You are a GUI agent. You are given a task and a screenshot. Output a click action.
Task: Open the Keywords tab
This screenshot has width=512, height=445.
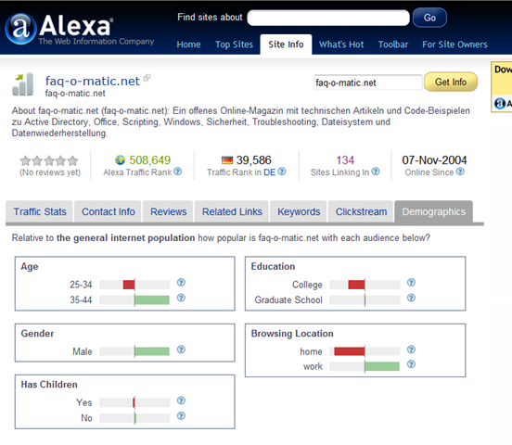pos(299,211)
